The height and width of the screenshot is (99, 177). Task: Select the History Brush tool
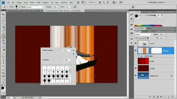3,43
